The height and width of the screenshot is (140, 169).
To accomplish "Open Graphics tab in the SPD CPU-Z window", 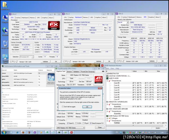I will click(x=151, y=17).
